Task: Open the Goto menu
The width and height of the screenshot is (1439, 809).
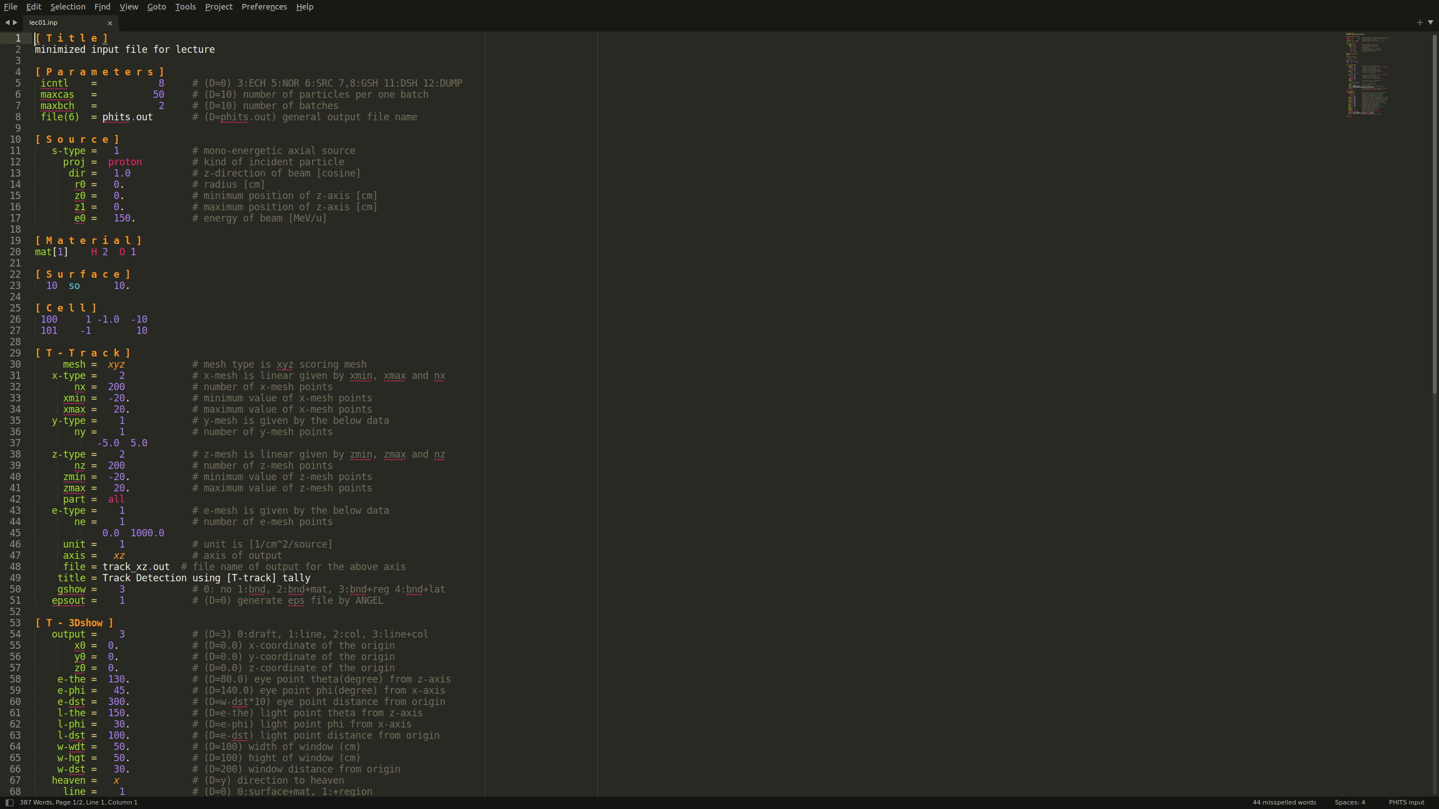Action: pos(156,7)
